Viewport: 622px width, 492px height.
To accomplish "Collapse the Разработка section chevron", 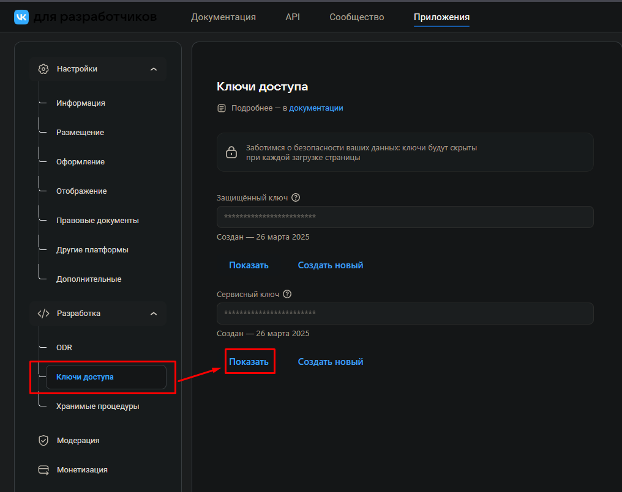I will point(154,313).
